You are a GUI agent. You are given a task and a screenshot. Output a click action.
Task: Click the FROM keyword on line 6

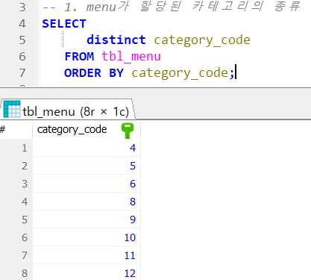point(79,57)
